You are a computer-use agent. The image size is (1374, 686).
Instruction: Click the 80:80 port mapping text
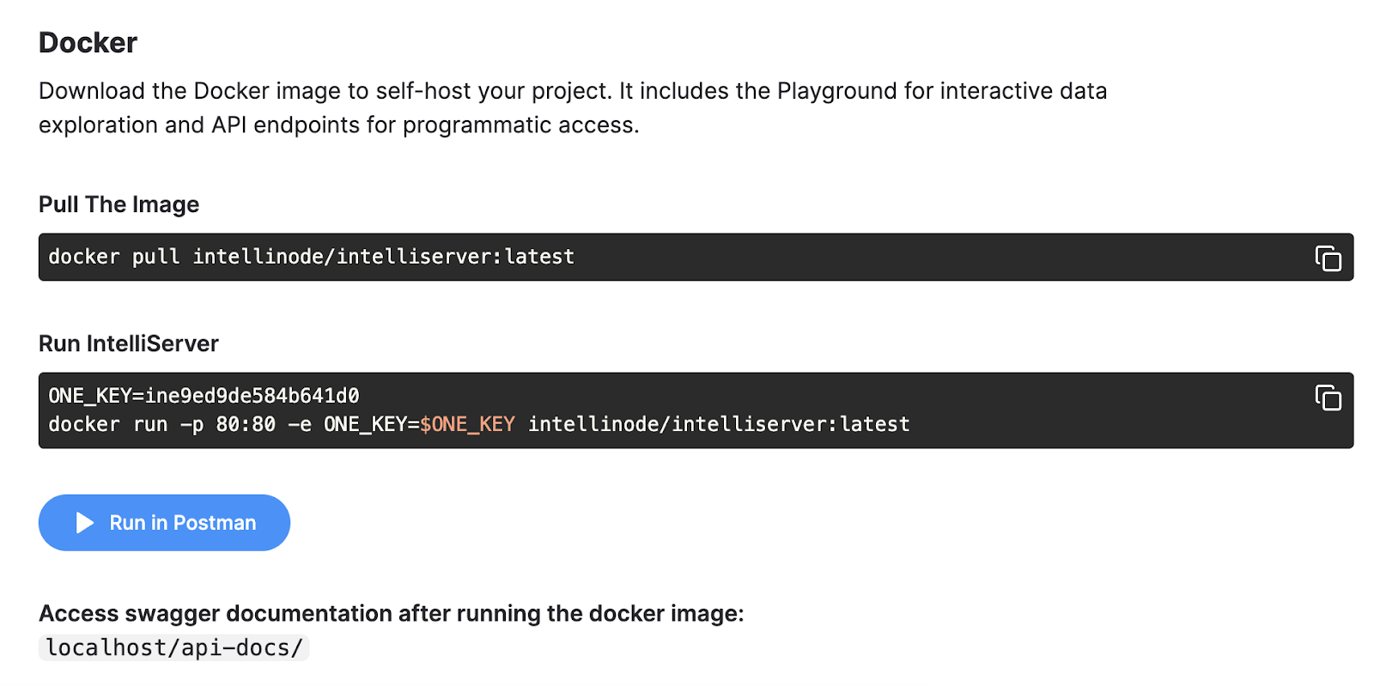point(246,424)
